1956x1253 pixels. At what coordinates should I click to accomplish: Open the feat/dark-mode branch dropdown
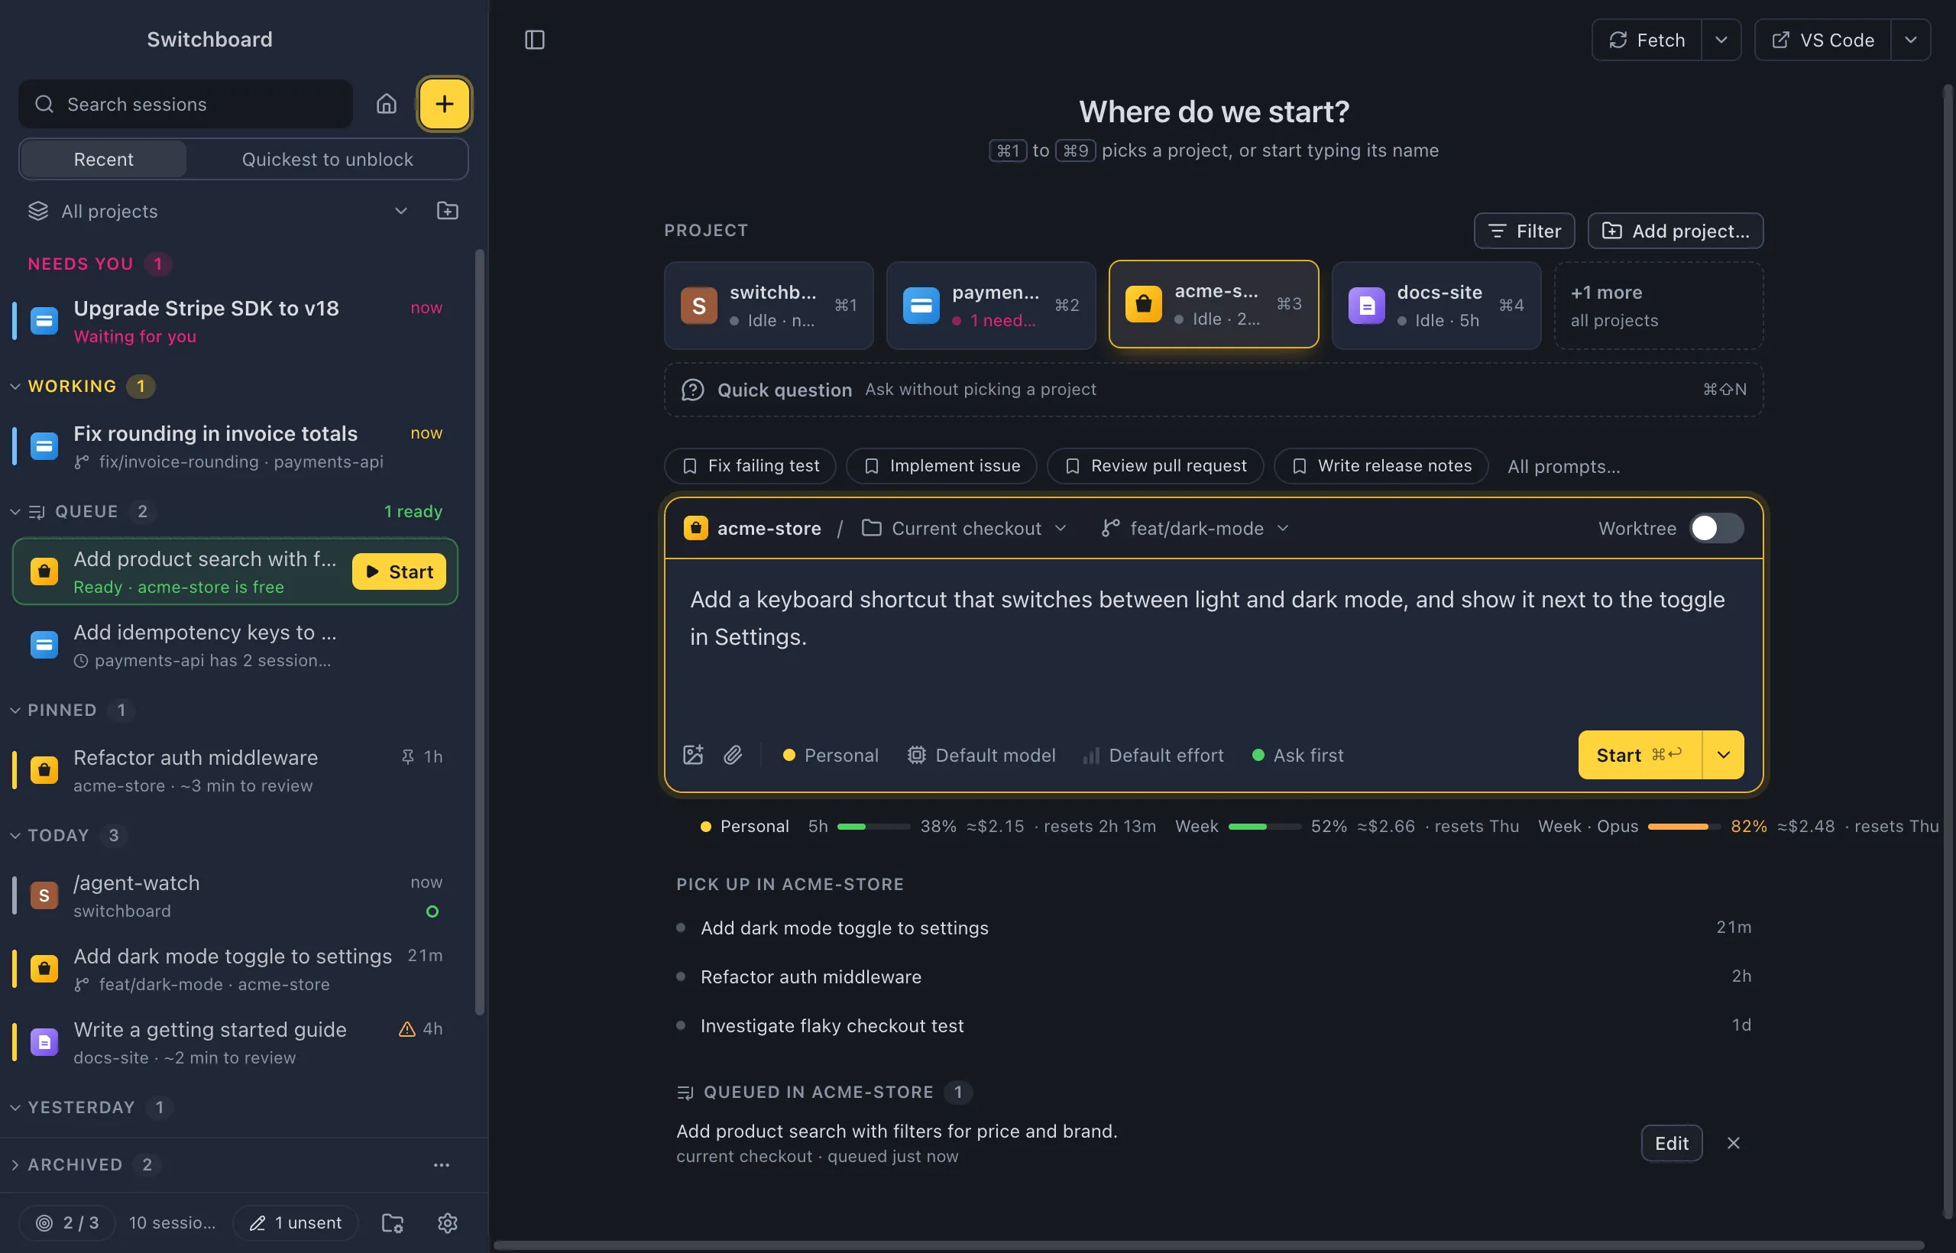1196,528
